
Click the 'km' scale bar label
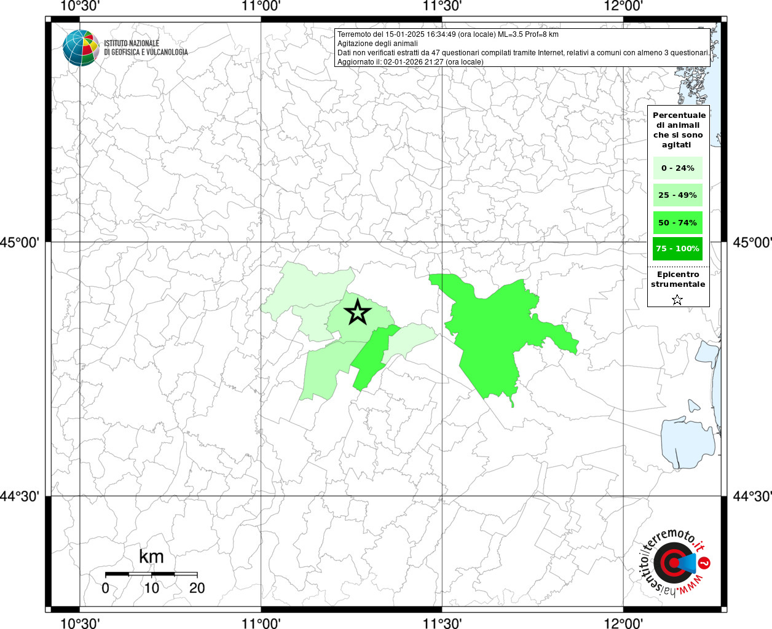[x=151, y=557]
